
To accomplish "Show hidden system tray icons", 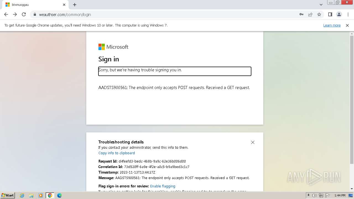I will click(x=308, y=195).
